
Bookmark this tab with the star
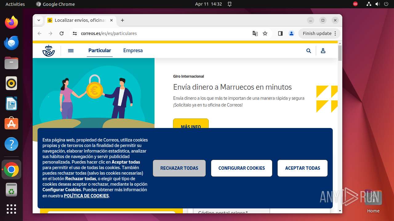click(x=265, y=33)
